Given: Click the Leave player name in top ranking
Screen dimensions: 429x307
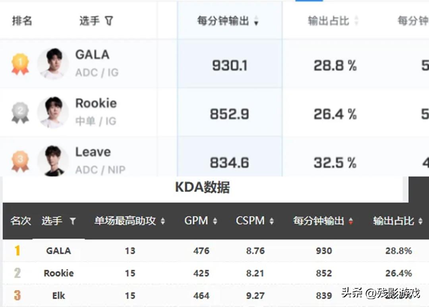Looking at the screenshot, I should point(93,152).
